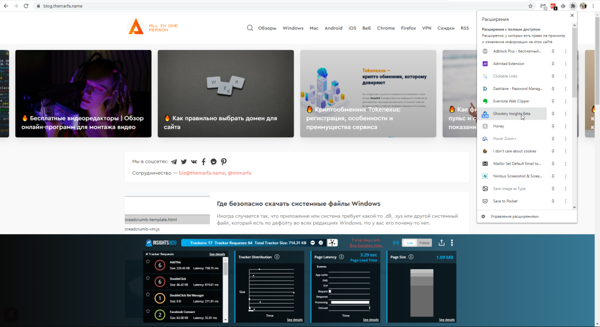Open the Facebook social link
This screenshot has height=327, width=600.
203,162
